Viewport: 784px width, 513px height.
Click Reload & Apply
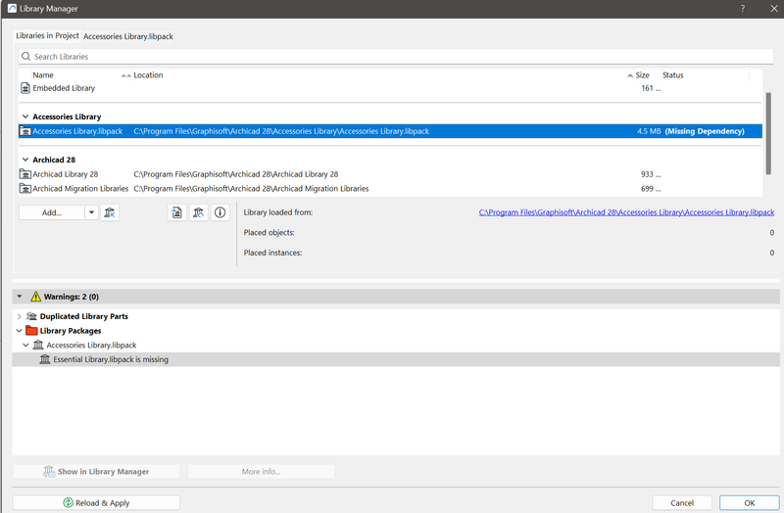(96, 503)
